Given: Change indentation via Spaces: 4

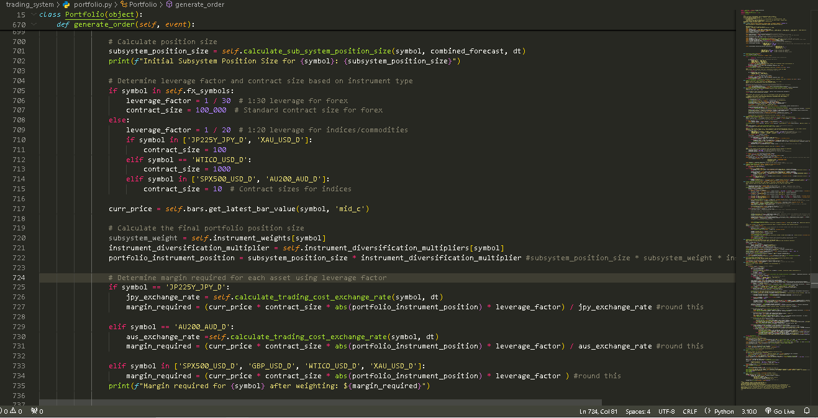Looking at the screenshot, I should 638,411.
